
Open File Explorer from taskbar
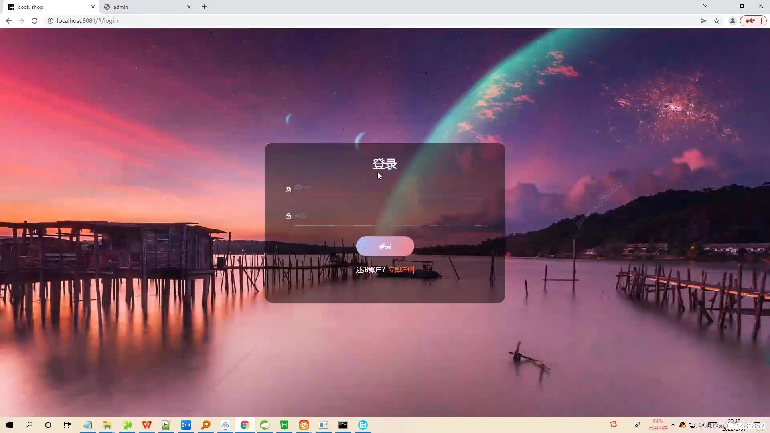[107, 425]
